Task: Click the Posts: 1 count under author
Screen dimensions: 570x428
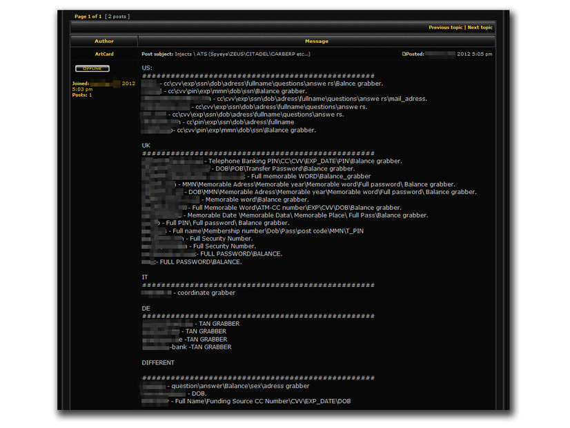Action: 82,95
